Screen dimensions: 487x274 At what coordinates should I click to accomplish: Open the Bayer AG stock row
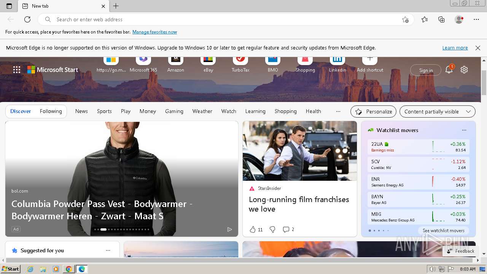pyautogui.click(x=419, y=199)
